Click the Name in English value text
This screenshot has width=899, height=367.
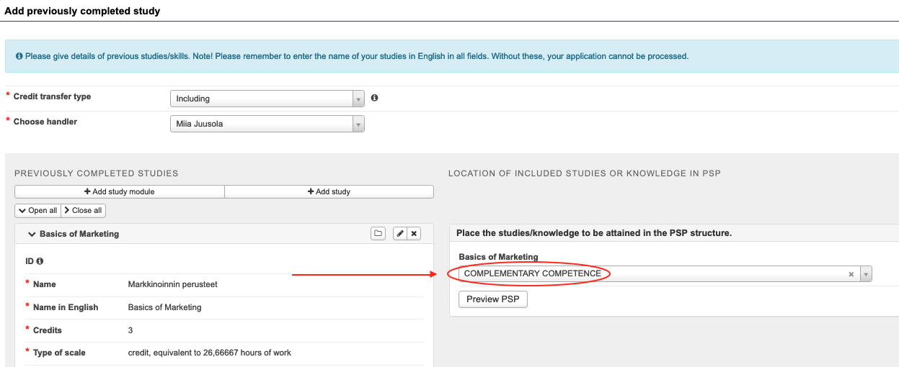click(164, 307)
